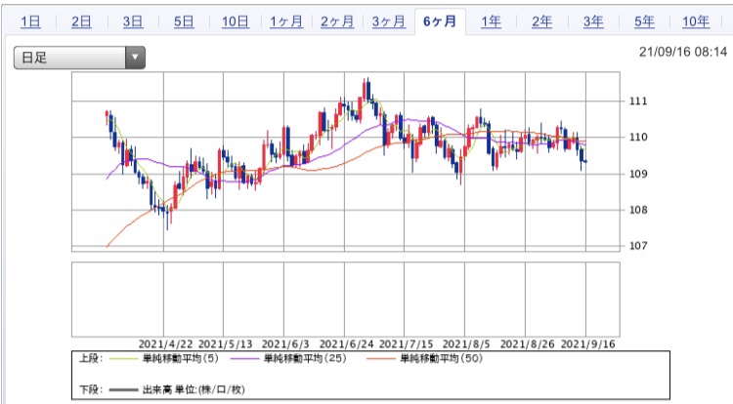Image resolution: width=733 pixels, height=404 pixels.
Task: Click the 107 price axis label
Action: tap(638, 245)
